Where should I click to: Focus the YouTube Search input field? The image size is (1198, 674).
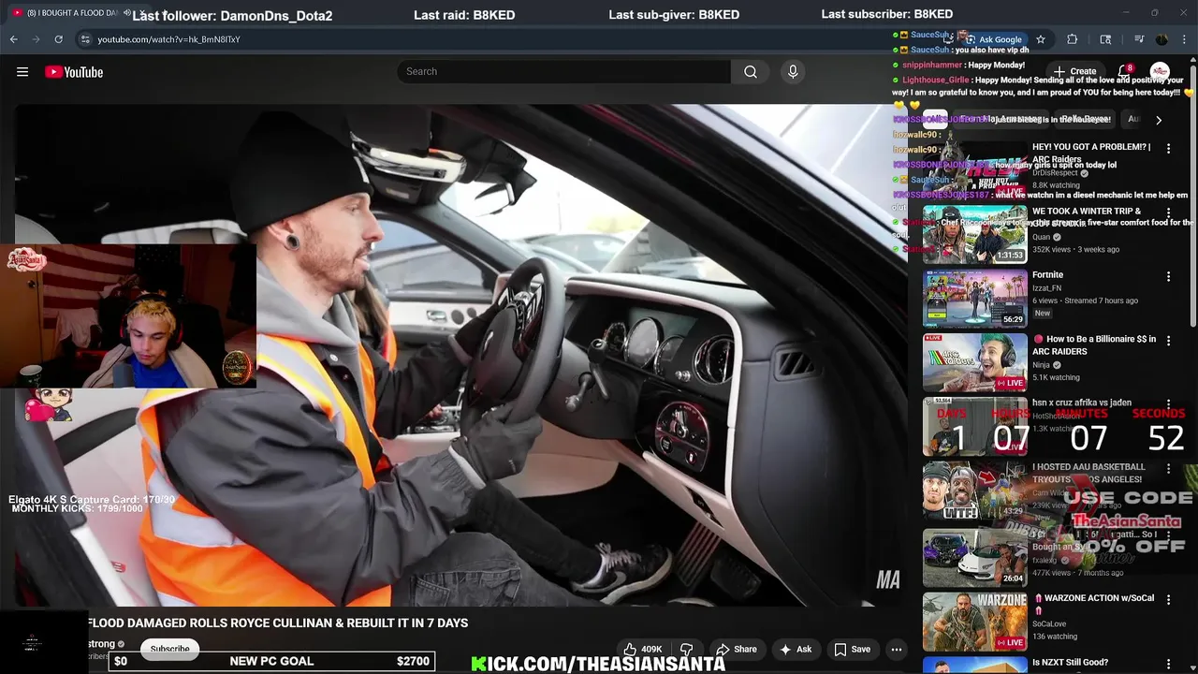(563, 72)
